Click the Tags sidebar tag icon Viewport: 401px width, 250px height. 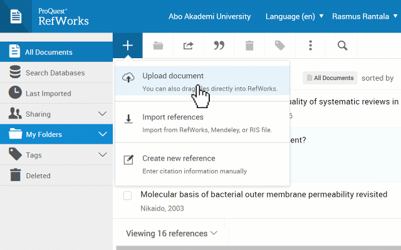(15, 154)
